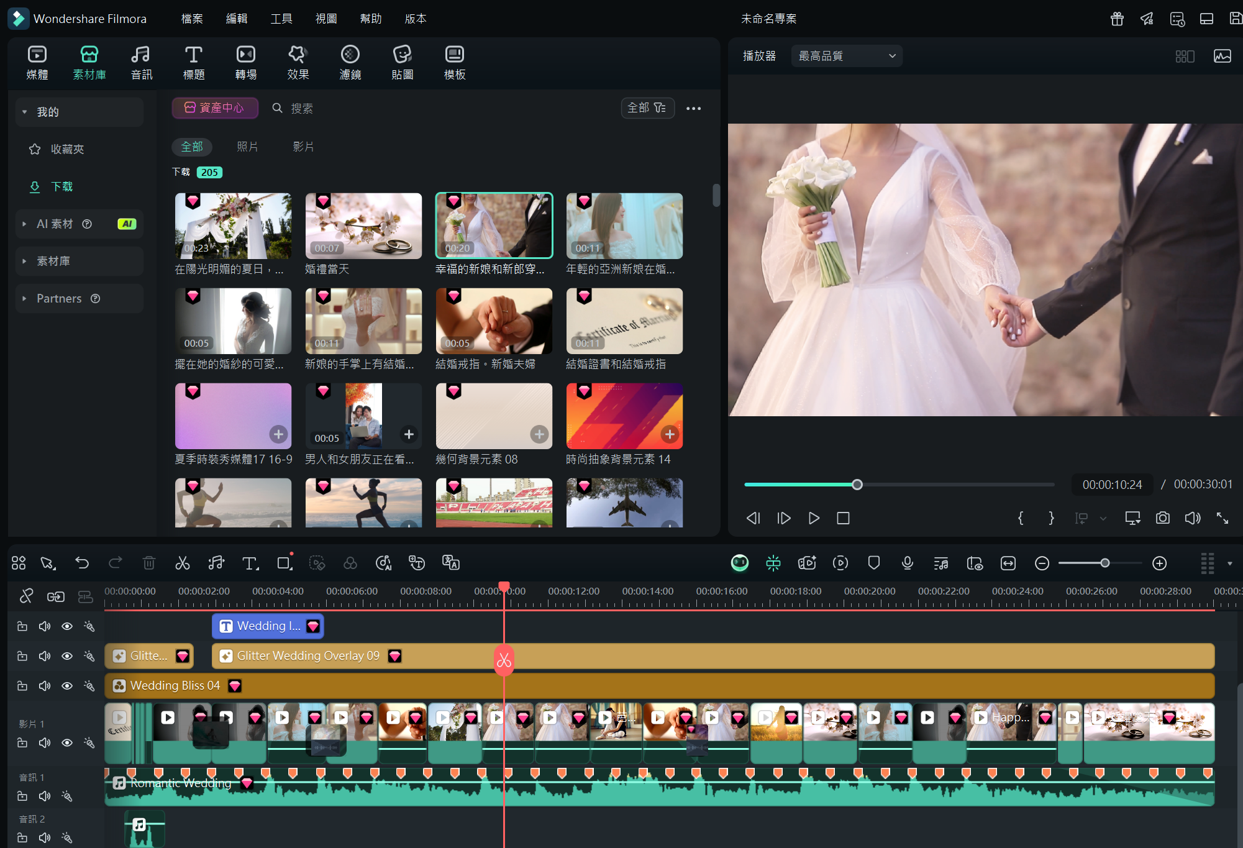Screen dimensions: 1243x848
Task: Click the player volume speaker icon
Action: coord(1192,517)
